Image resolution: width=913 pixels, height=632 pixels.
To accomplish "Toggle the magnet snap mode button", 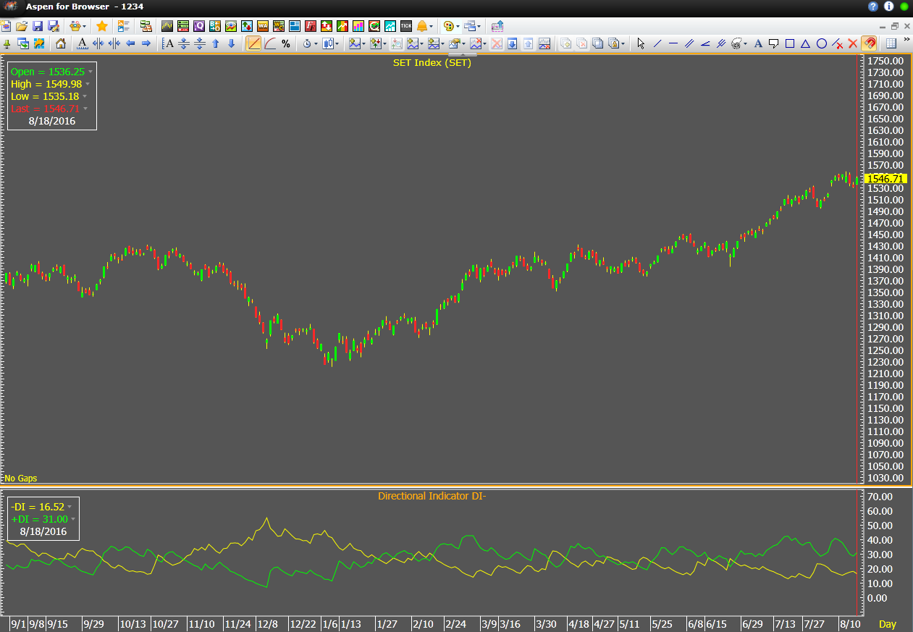I will (870, 43).
